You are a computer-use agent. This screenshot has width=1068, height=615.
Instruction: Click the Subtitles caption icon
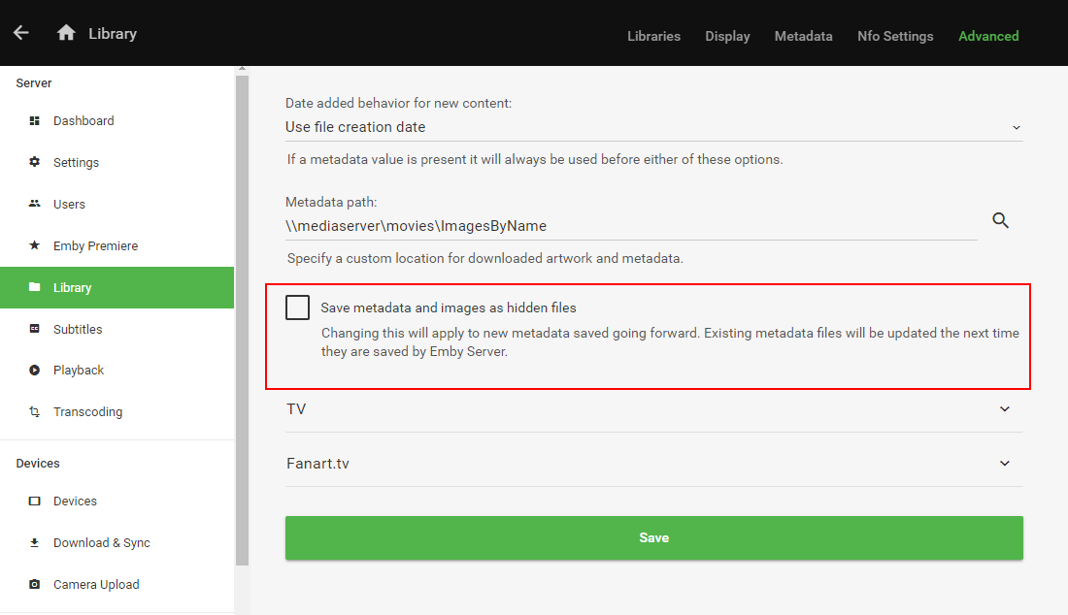click(35, 330)
